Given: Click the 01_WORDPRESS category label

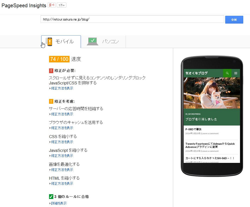Looking at the screenshot, I should pos(193,114).
